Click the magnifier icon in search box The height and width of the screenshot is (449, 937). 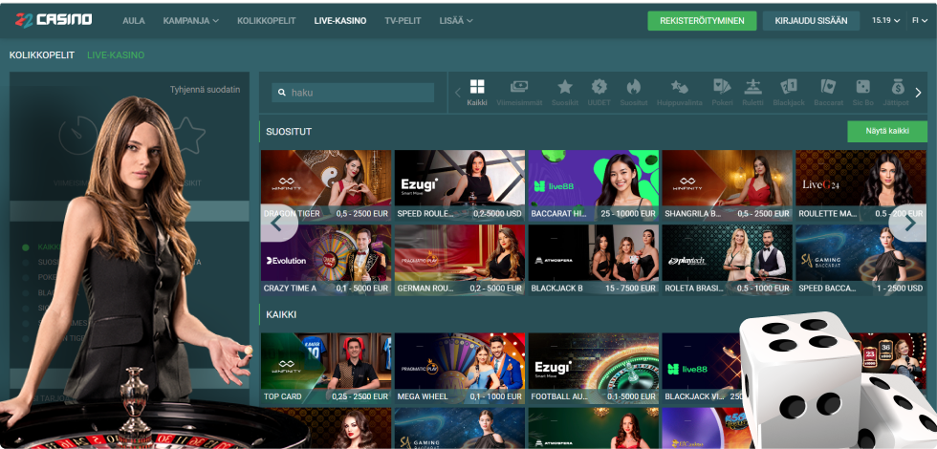point(282,94)
